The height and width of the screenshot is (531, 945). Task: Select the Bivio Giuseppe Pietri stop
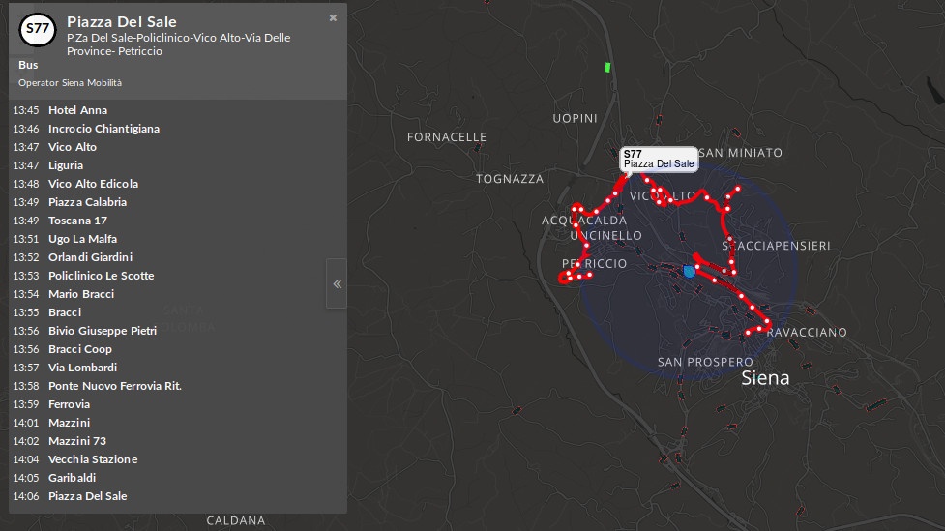[x=102, y=331]
